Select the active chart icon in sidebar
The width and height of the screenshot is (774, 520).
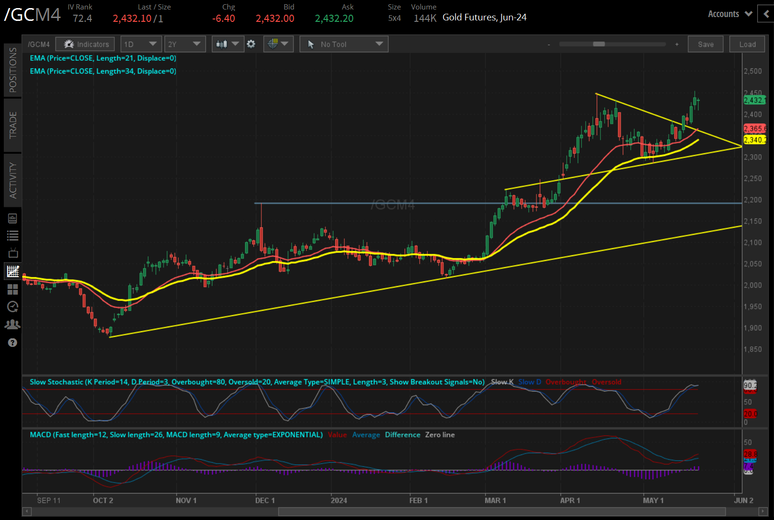[x=13, y=271]
